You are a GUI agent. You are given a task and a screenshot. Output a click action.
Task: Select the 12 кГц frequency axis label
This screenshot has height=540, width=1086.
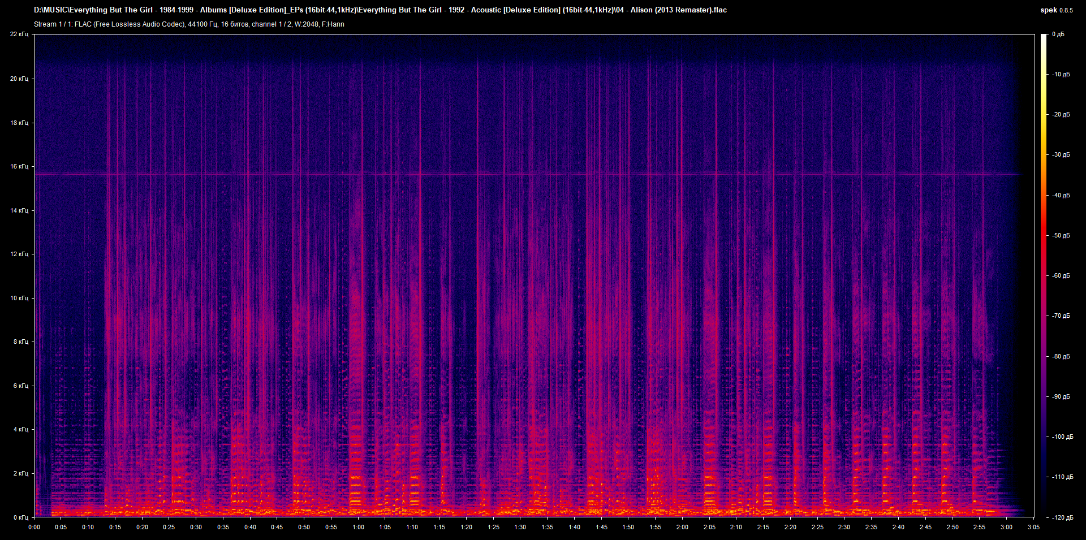(x=19, y=254)
